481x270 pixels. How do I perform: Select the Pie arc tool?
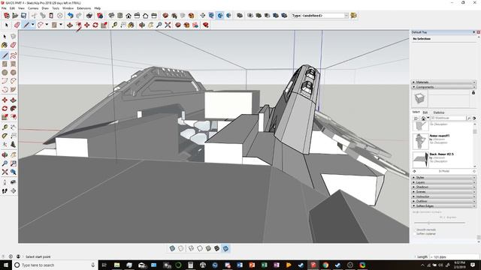14,89
